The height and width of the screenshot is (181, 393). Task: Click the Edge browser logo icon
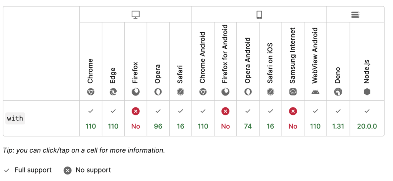pyautogui.click(x=113, y=92)
